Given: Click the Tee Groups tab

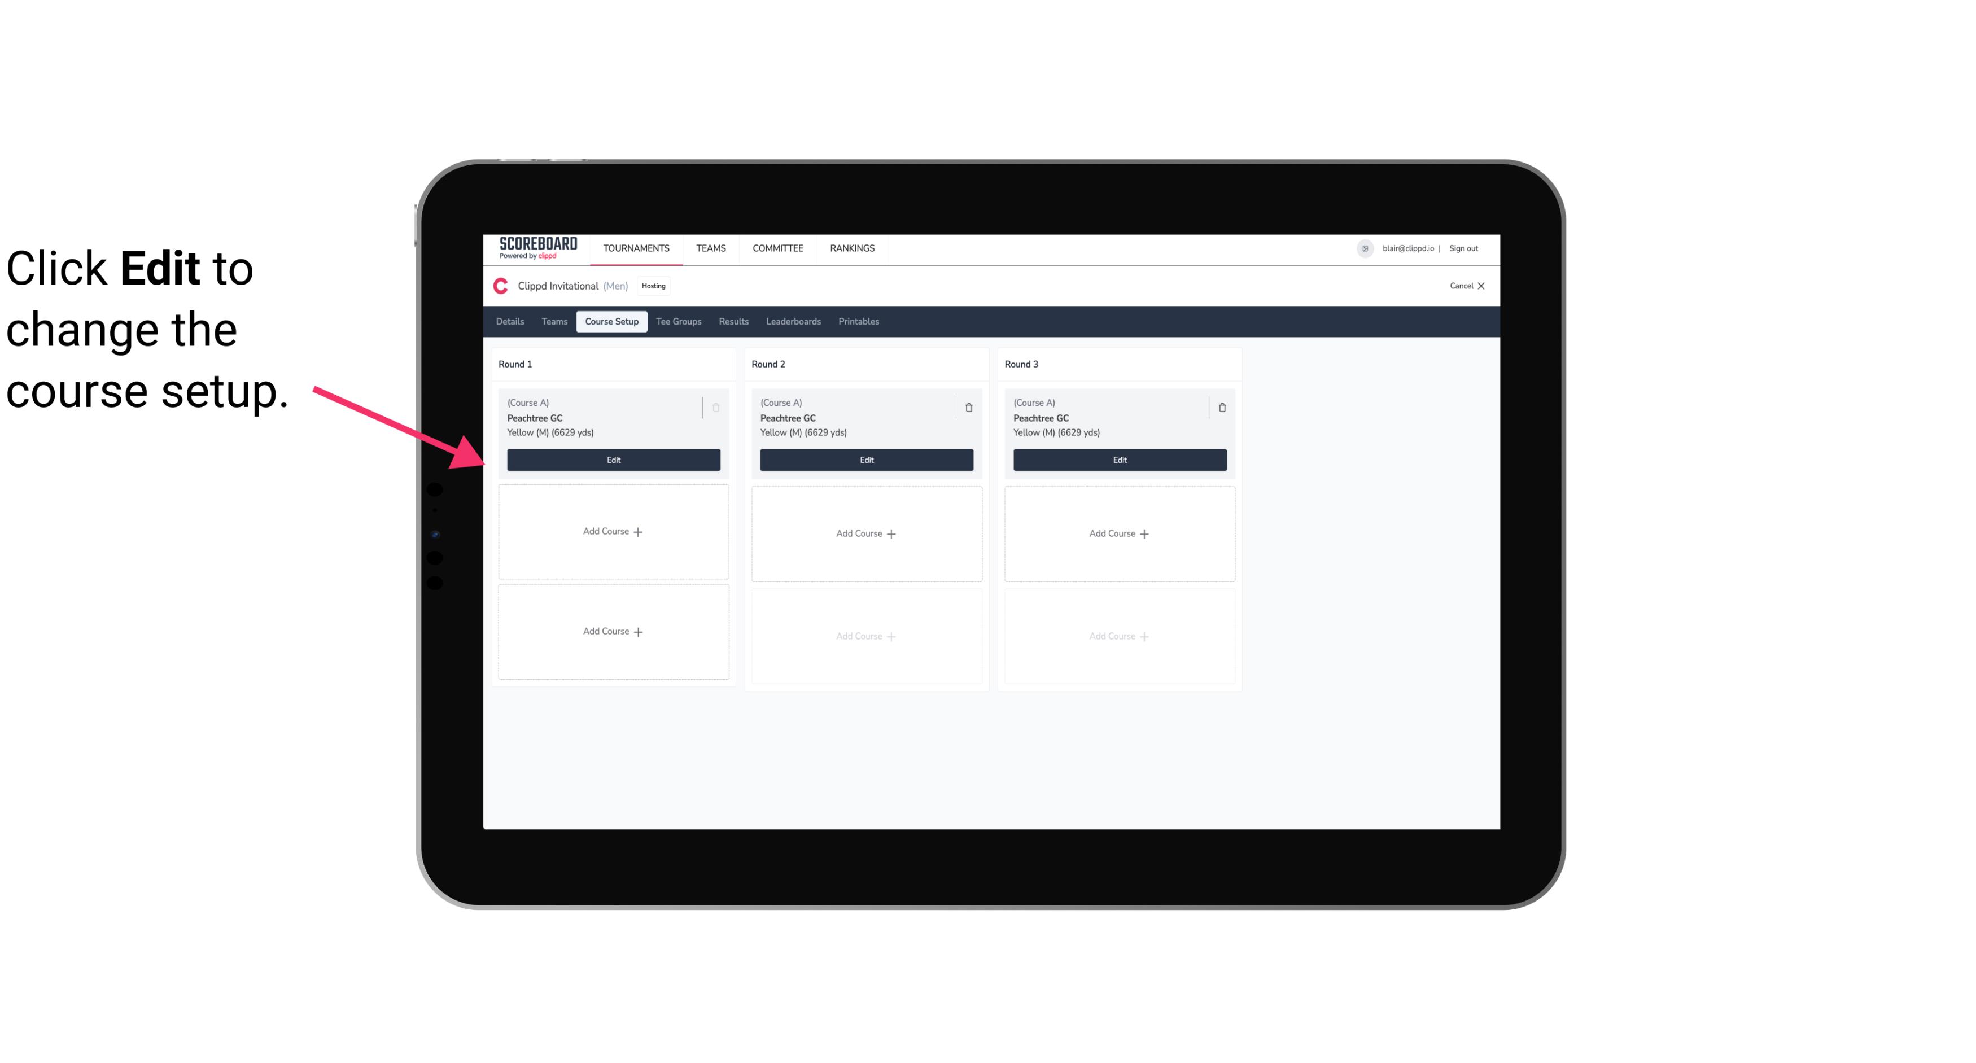Looking at the screenshot, I should coord(678,321).
